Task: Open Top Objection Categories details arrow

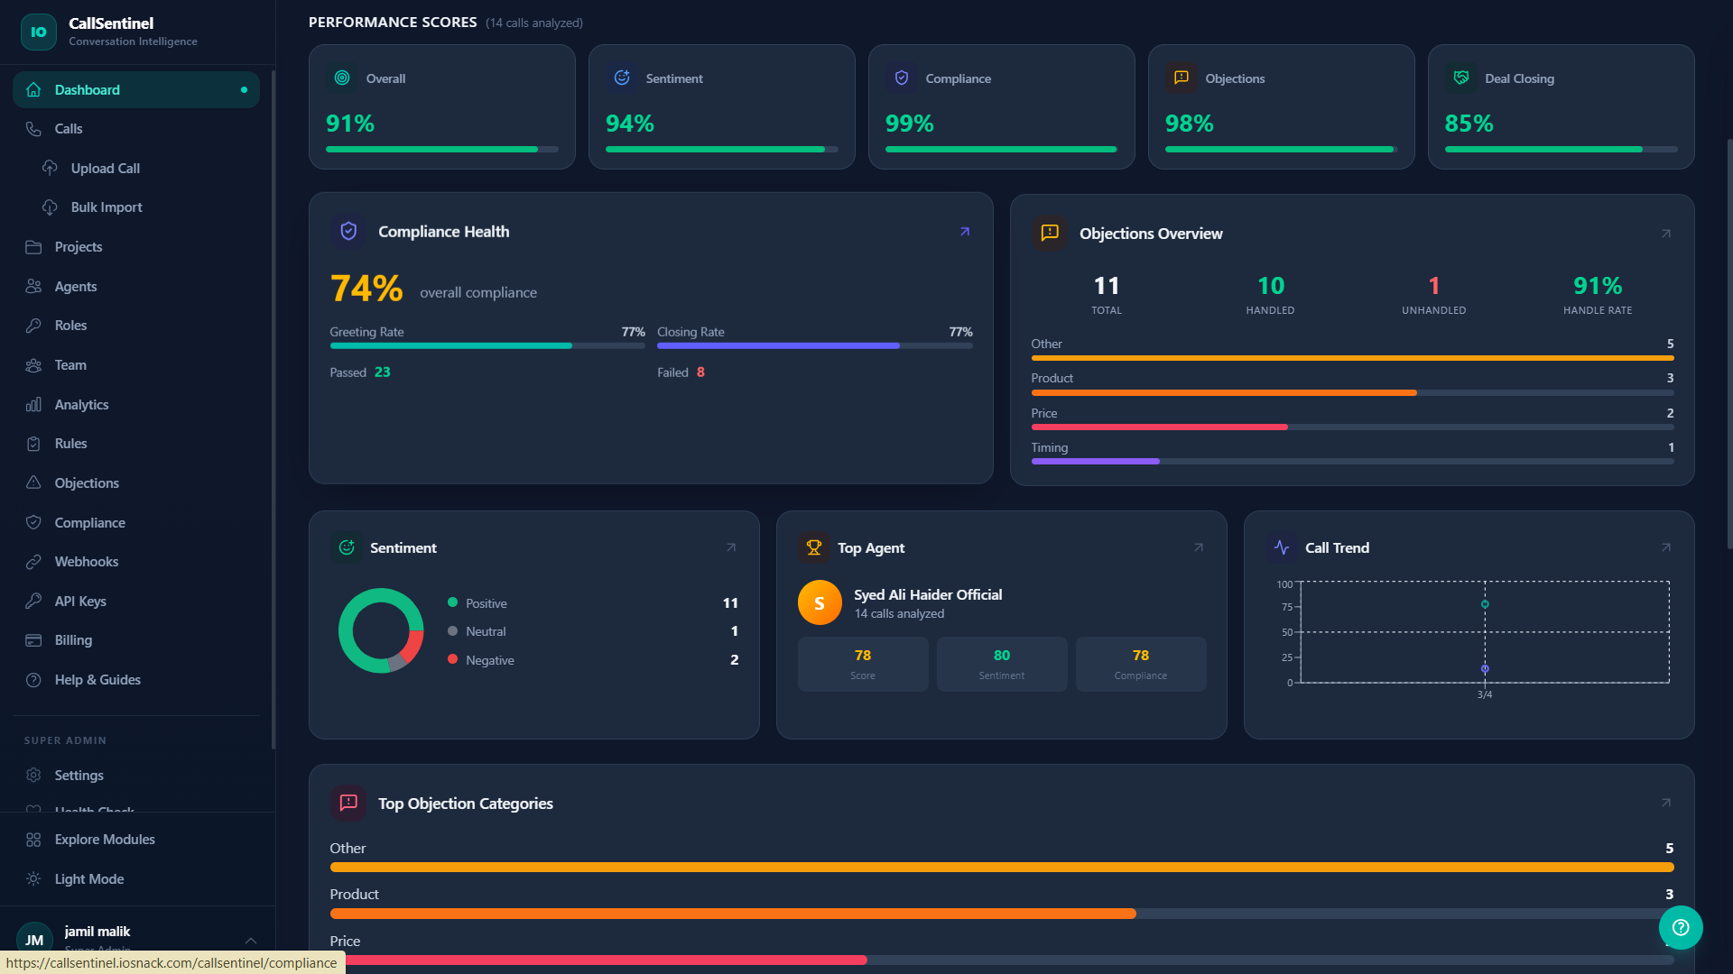Action: click(x=1666, y=803)
